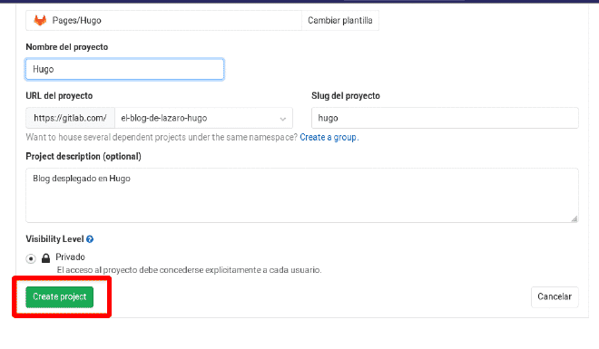
Task: Click into the Slug del proyecto field
Action: [445, 118]
